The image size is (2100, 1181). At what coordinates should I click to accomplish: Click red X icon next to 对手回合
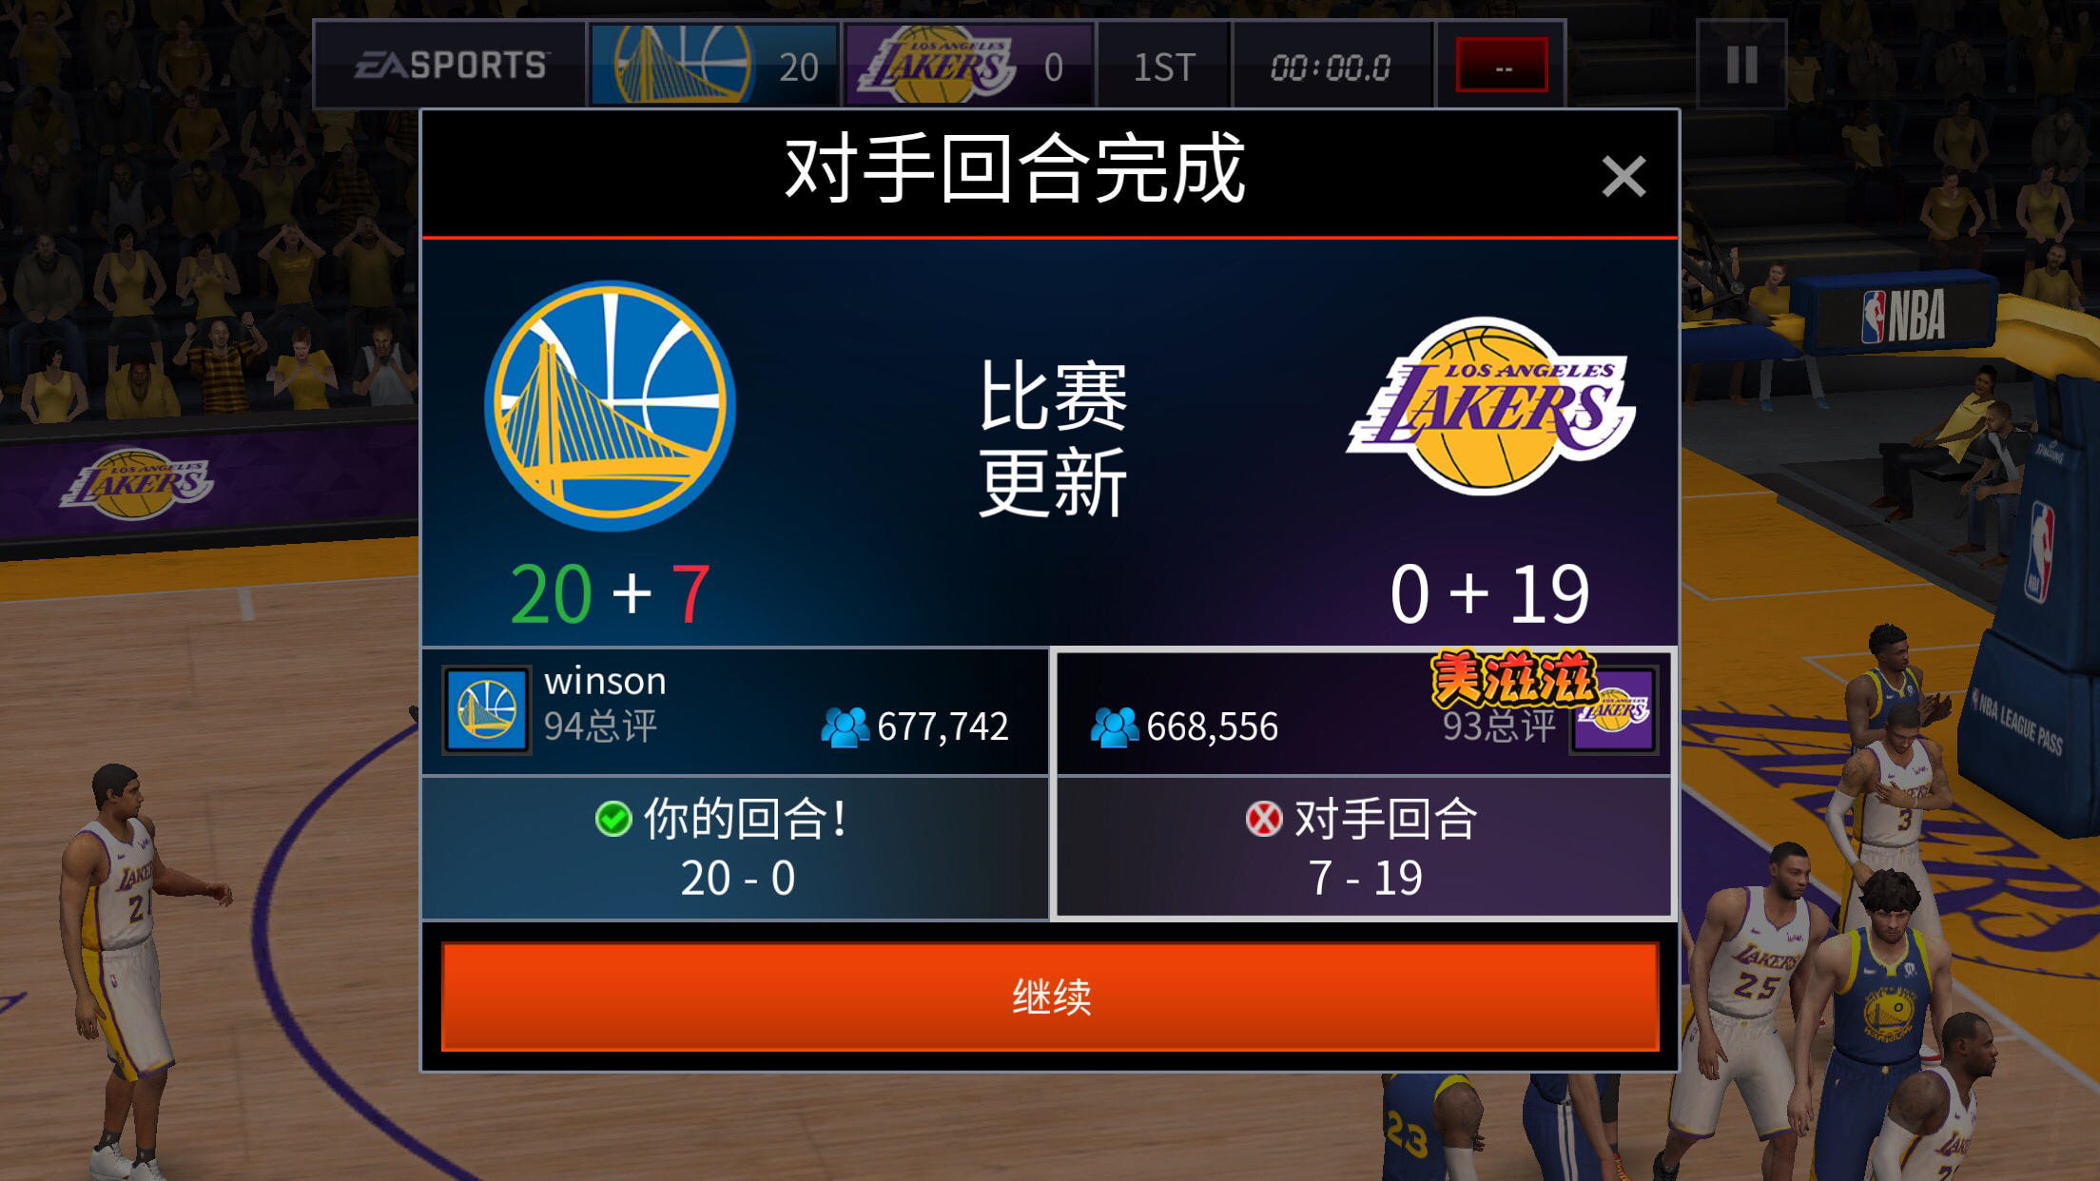1264,819
